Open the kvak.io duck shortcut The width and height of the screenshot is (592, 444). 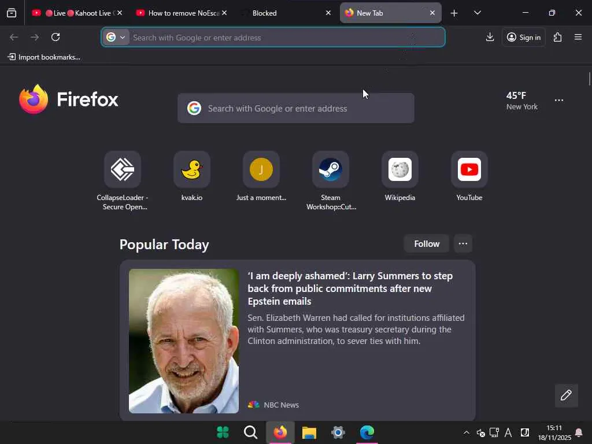coord(192,169)
